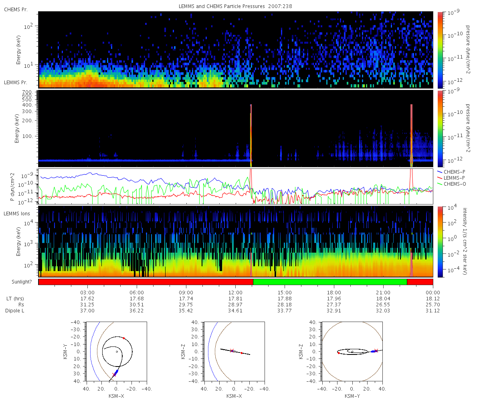Click the long red Sunlight bar segment

tap(146, 282)
